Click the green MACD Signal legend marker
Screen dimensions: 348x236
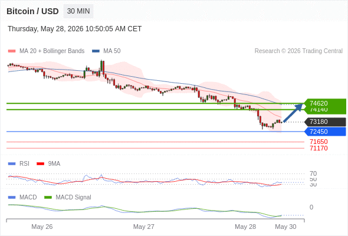[x=48, y=198]
